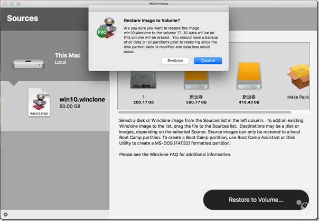The width and height of the screenshot is (319, 221).
Task: Click the 419.43 GB label
Action: [249, 102]
